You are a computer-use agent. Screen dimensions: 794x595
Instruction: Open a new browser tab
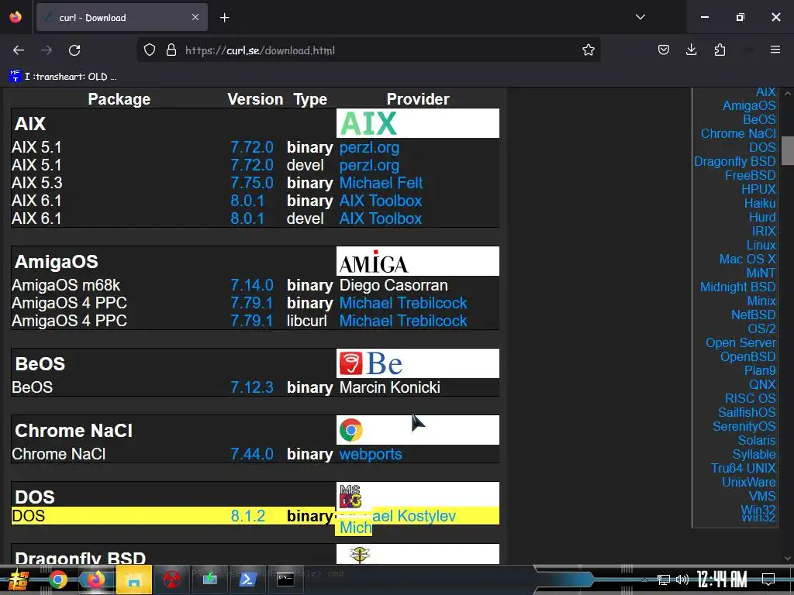tap(224, 18)
